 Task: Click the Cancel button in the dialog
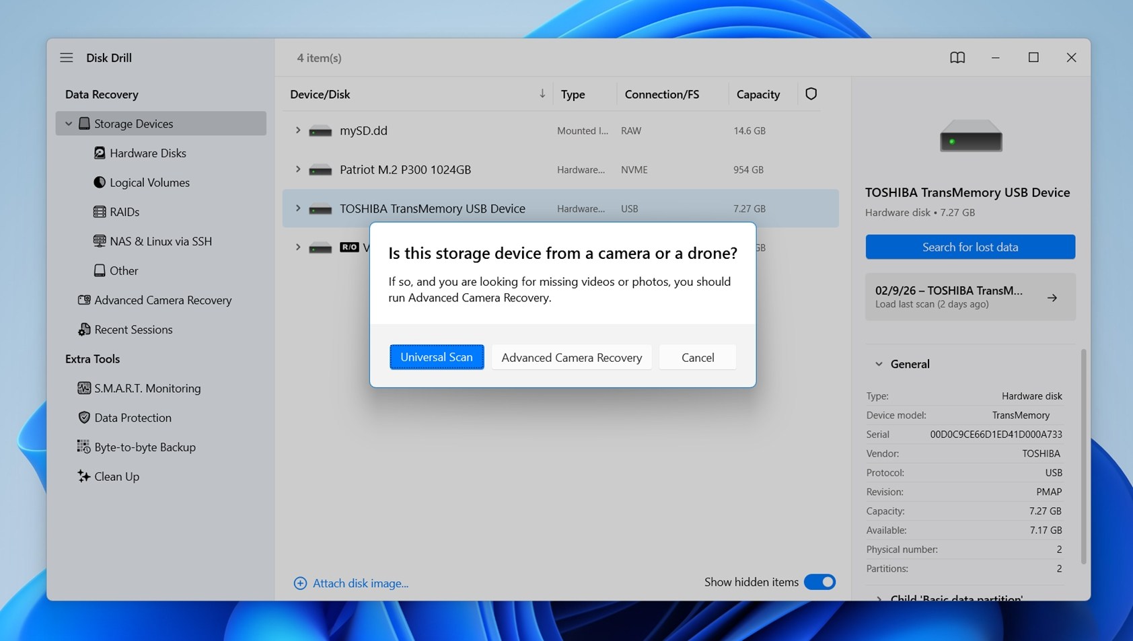(697, 357)
